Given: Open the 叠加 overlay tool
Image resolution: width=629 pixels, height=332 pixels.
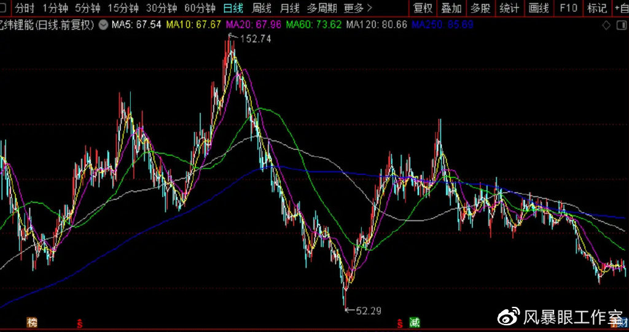Looking at the screenshot, I should click(x=451, y=7).
